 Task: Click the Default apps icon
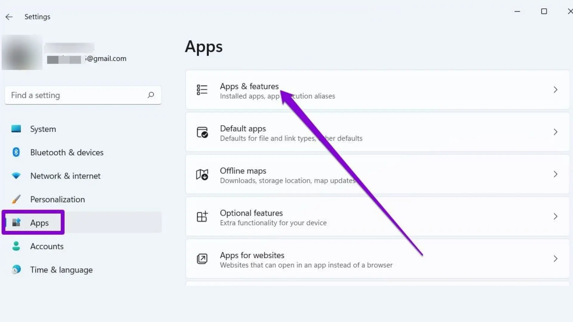(202, 132)
